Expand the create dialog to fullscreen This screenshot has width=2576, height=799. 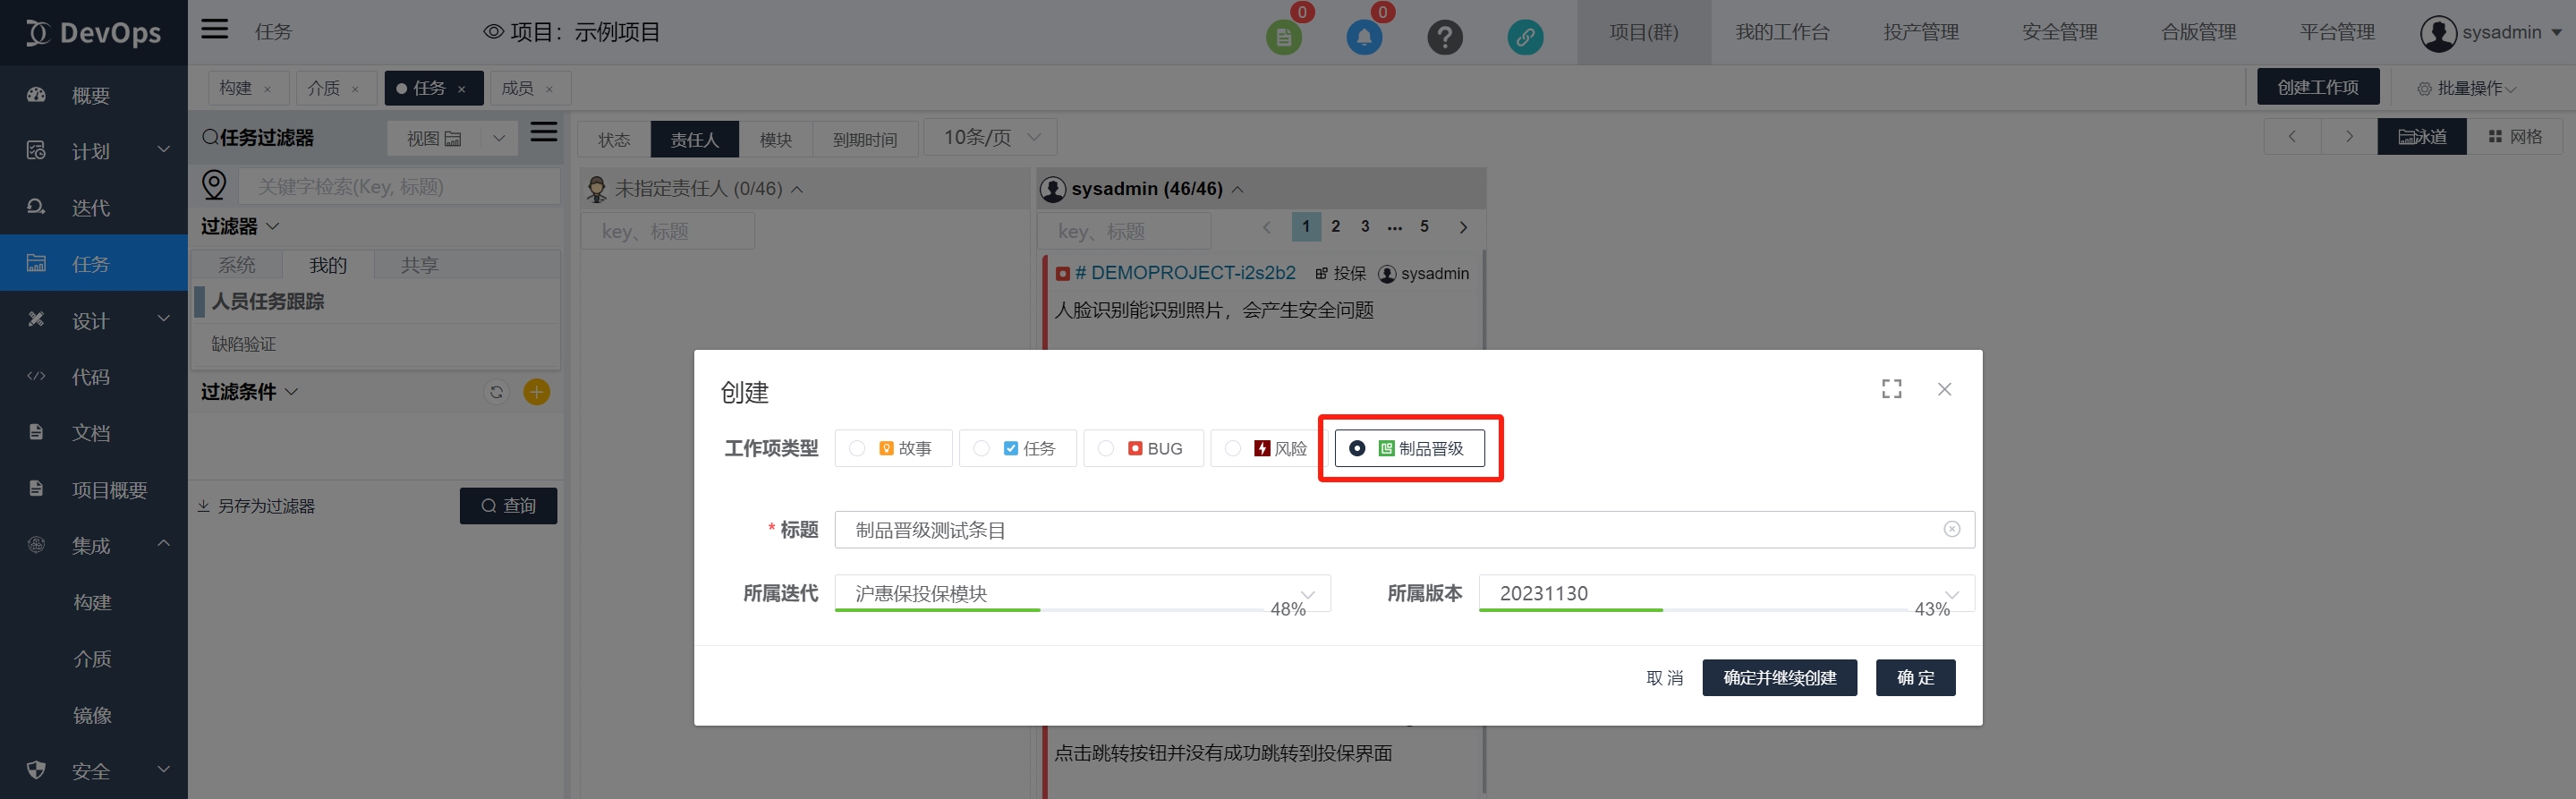tap(1891, 389)
